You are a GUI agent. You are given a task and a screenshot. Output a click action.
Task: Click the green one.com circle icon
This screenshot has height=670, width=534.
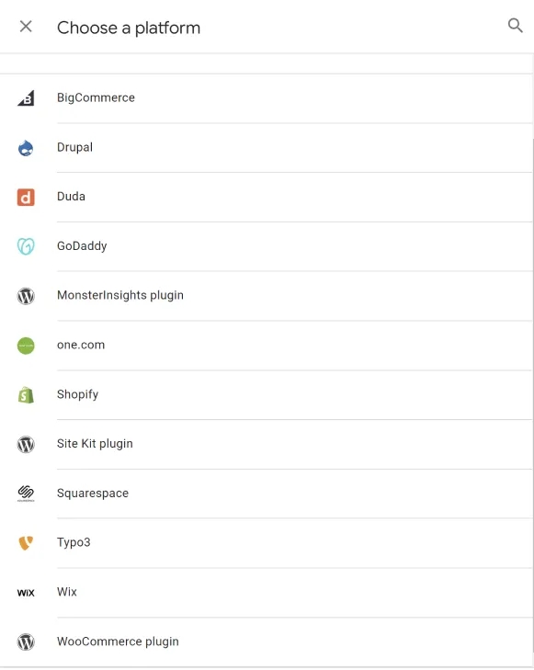[26, 346]
